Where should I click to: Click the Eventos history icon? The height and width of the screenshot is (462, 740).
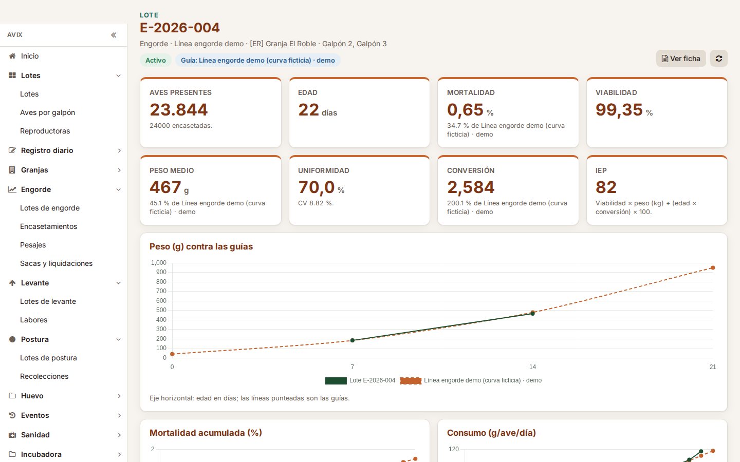pos(12,415)
